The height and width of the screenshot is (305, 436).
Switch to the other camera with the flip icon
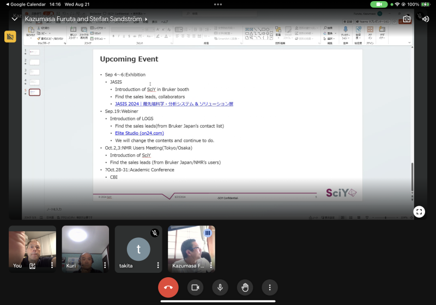[407, 19]
